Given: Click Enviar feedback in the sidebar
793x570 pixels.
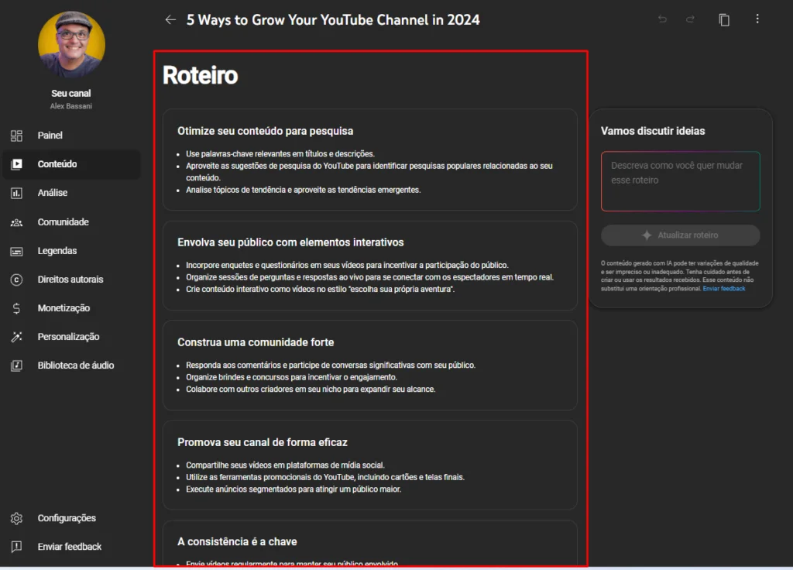Looking at the screenshot, I should tap(70, 547).
